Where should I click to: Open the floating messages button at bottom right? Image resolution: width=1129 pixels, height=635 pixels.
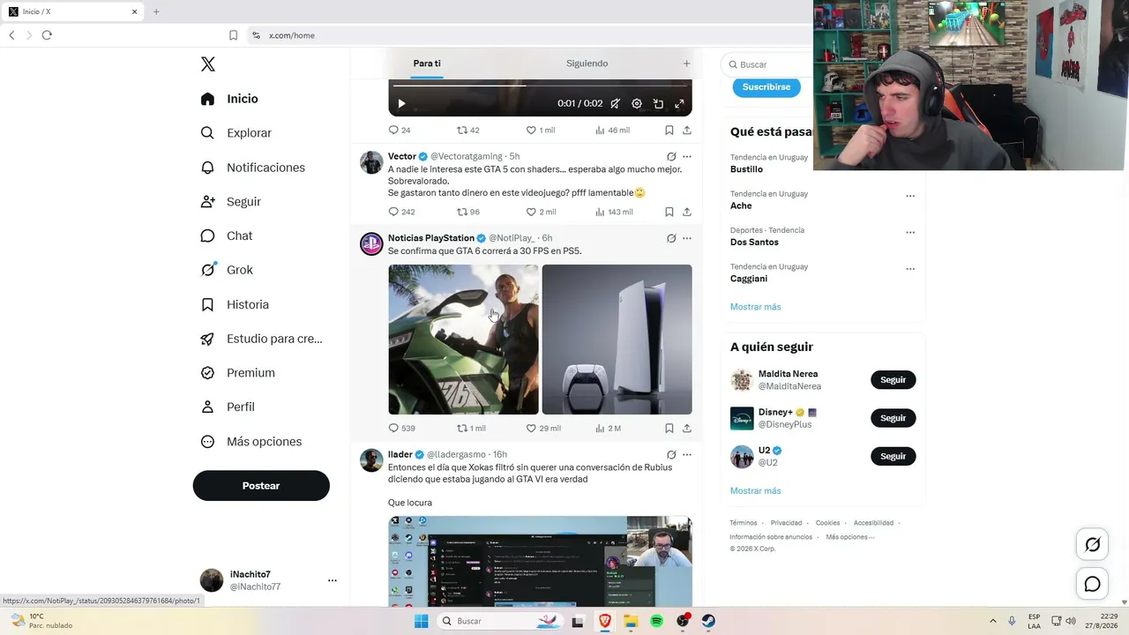coord(1092,584)
